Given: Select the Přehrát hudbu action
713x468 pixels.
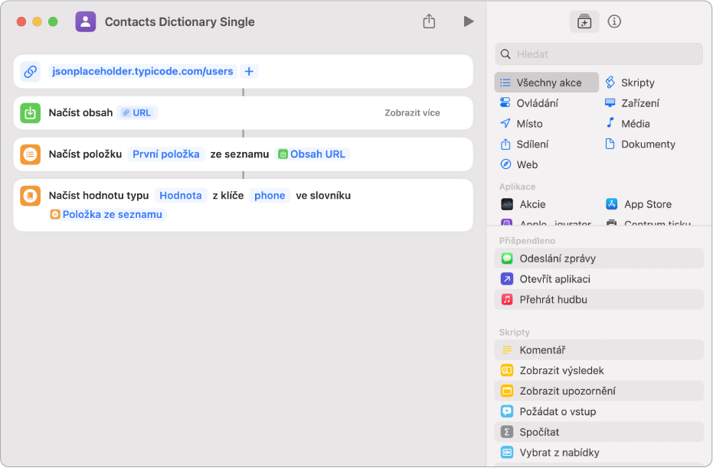Looking at the screenshot, I should pos(553,300).
